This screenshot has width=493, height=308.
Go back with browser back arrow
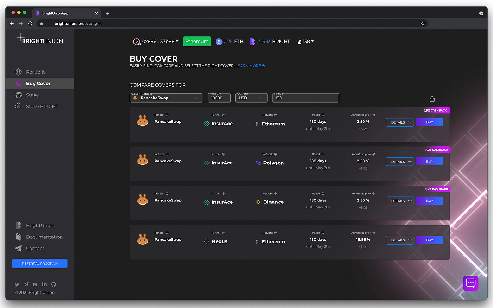[x=12, y=24]
